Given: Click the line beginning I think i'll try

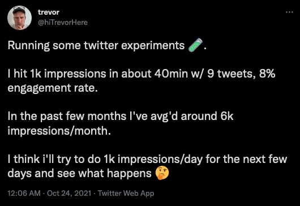Looking at the screenshot, I should (x=147, y=159).
